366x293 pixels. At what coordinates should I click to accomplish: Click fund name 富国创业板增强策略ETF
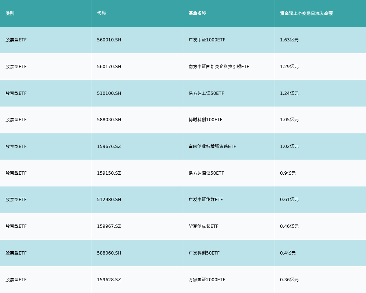212,146
